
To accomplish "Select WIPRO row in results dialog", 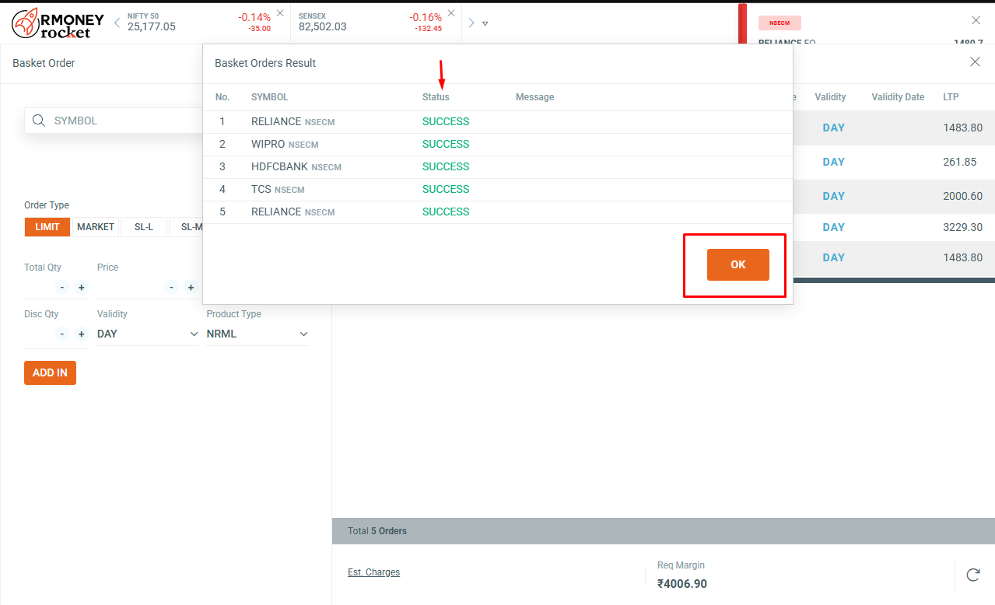I will pyautogui.click(x=498, y=144).
